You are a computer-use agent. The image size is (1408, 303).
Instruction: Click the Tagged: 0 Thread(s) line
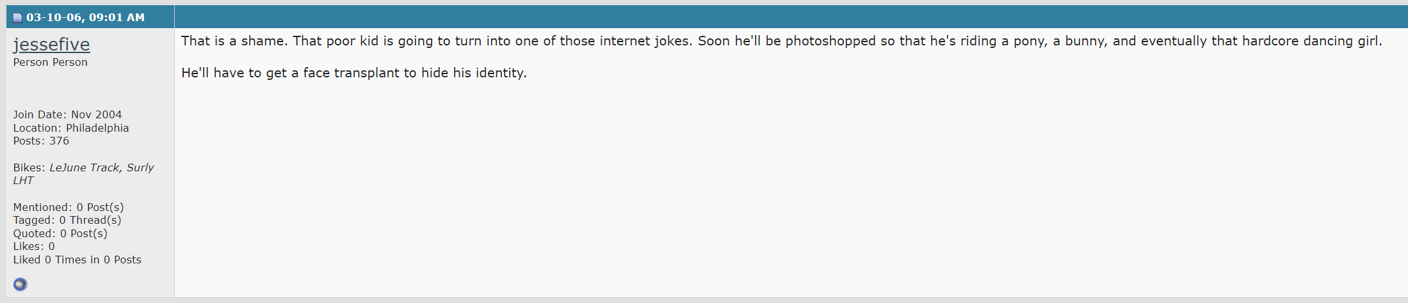point(67,220)
